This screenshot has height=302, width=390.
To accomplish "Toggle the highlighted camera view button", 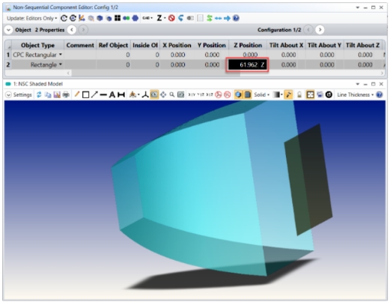I will [154, 94].
